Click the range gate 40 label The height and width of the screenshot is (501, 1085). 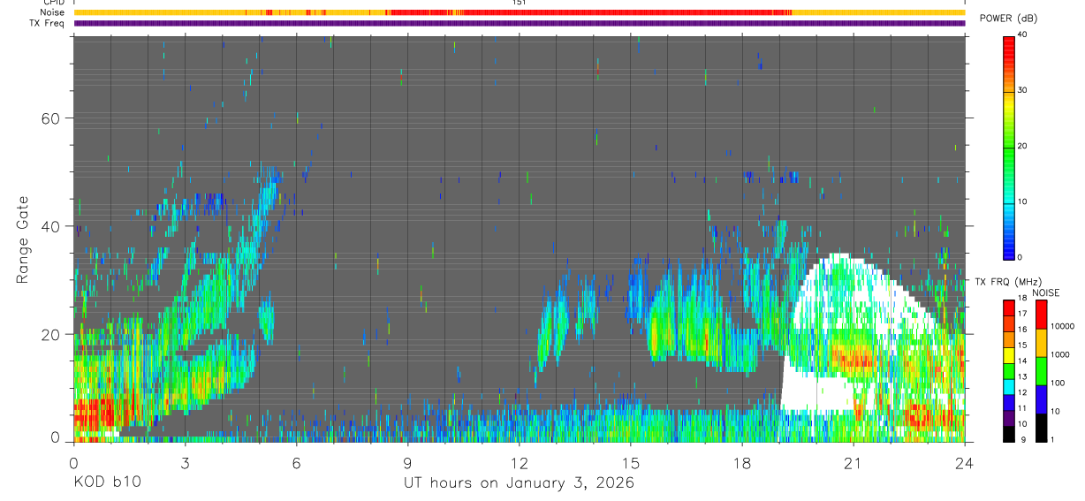click(x=49, y=226)
